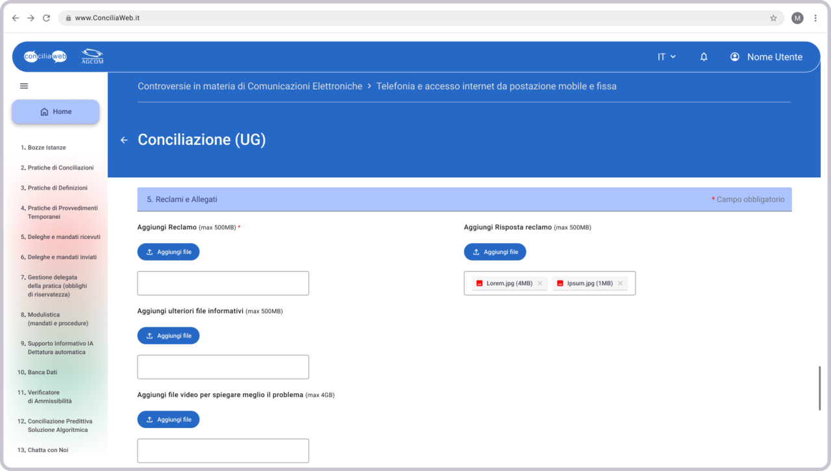Click the Home button in sidebar
This screenshot has width=831, height=471.
[x=56, y=112]
